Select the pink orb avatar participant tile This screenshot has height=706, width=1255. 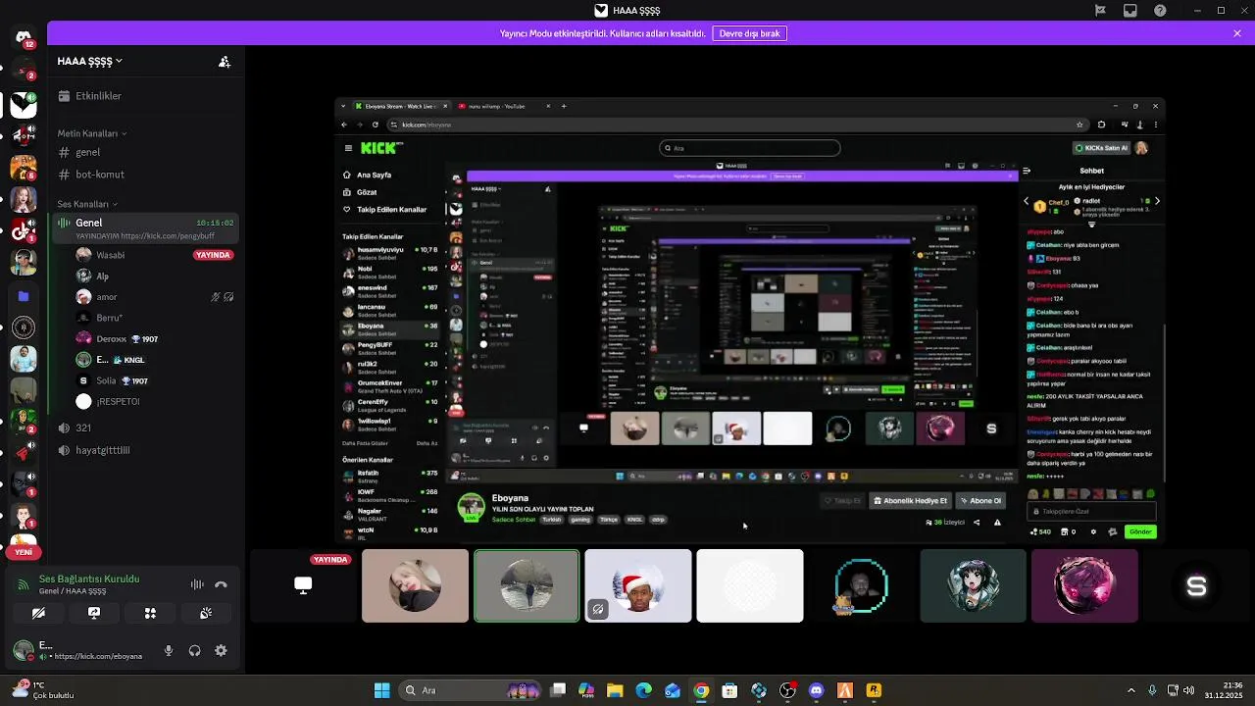1085,585
